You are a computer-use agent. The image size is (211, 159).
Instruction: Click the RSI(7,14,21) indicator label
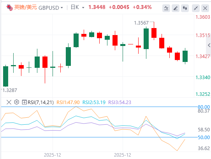coord(40,102)
